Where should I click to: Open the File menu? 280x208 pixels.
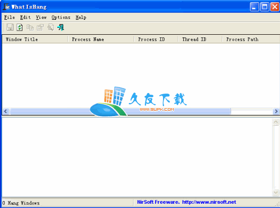pyautogui.click(x=9, y=17)
